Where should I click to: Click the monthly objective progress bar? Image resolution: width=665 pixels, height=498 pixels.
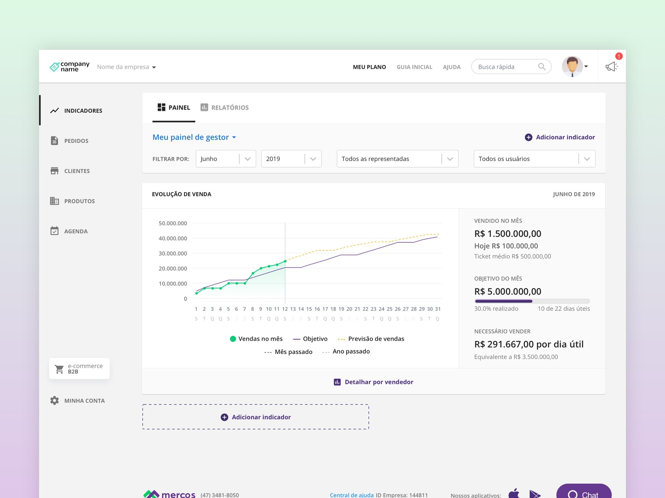click(532, 301)
